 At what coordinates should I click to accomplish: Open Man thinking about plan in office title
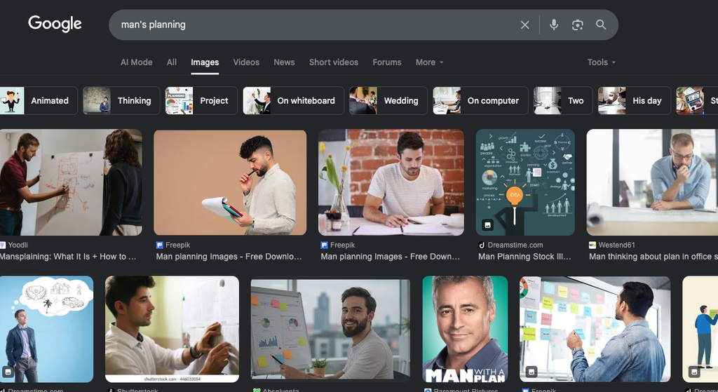(653, 257)
